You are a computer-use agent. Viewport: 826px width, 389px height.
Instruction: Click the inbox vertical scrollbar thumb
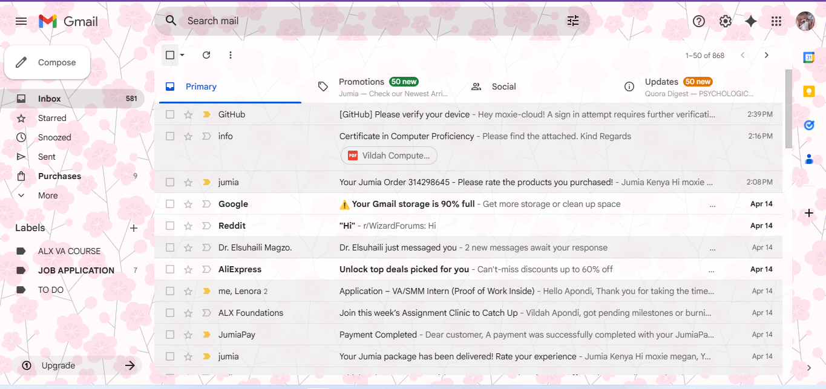(788, 109)
